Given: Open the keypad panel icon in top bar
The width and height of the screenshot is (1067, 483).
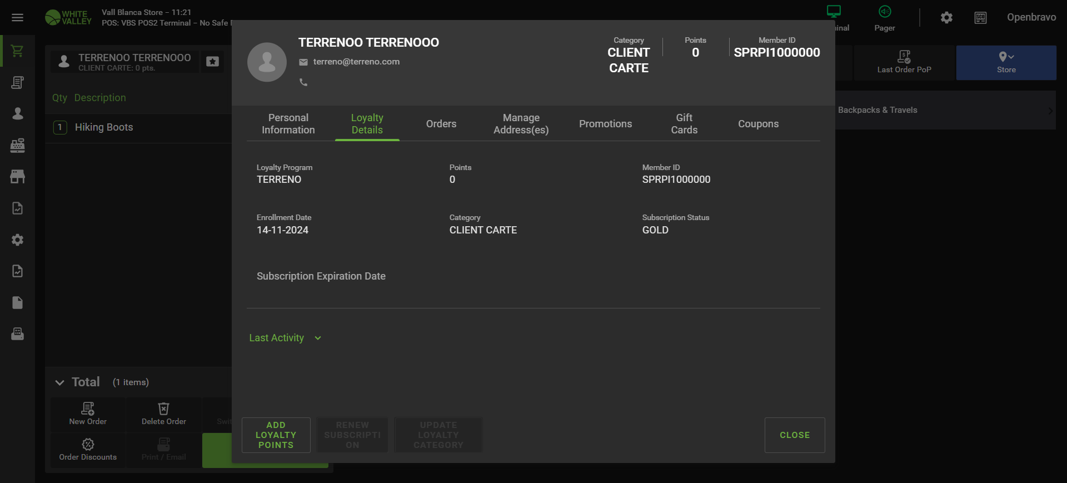Looking at the screenshot, I should (981, 18).
